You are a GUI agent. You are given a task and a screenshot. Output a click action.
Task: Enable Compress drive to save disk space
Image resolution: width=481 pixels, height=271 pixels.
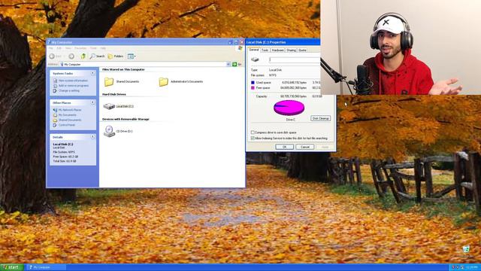[x=253, y=132]
